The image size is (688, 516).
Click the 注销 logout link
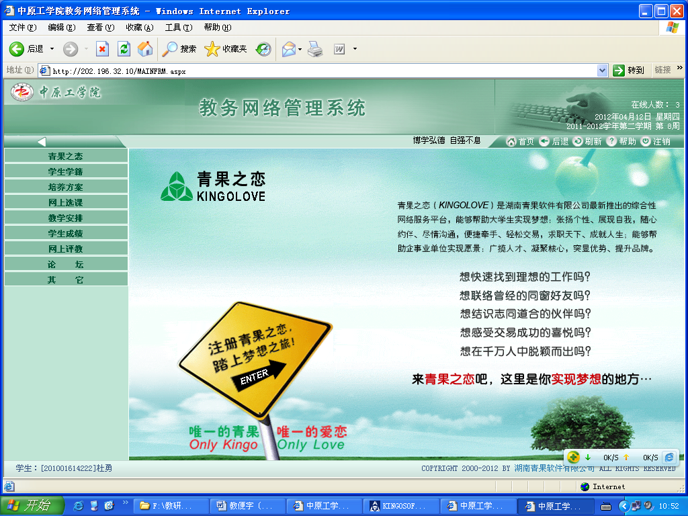tap(656, 141)
